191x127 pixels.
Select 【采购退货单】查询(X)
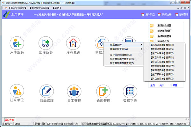pyautogui.click(x=164, y=70)
